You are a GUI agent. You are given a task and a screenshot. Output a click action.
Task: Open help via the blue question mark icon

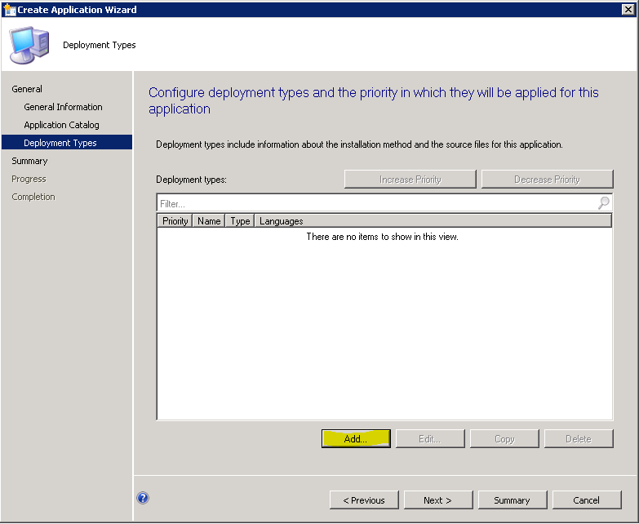point(143,498)
